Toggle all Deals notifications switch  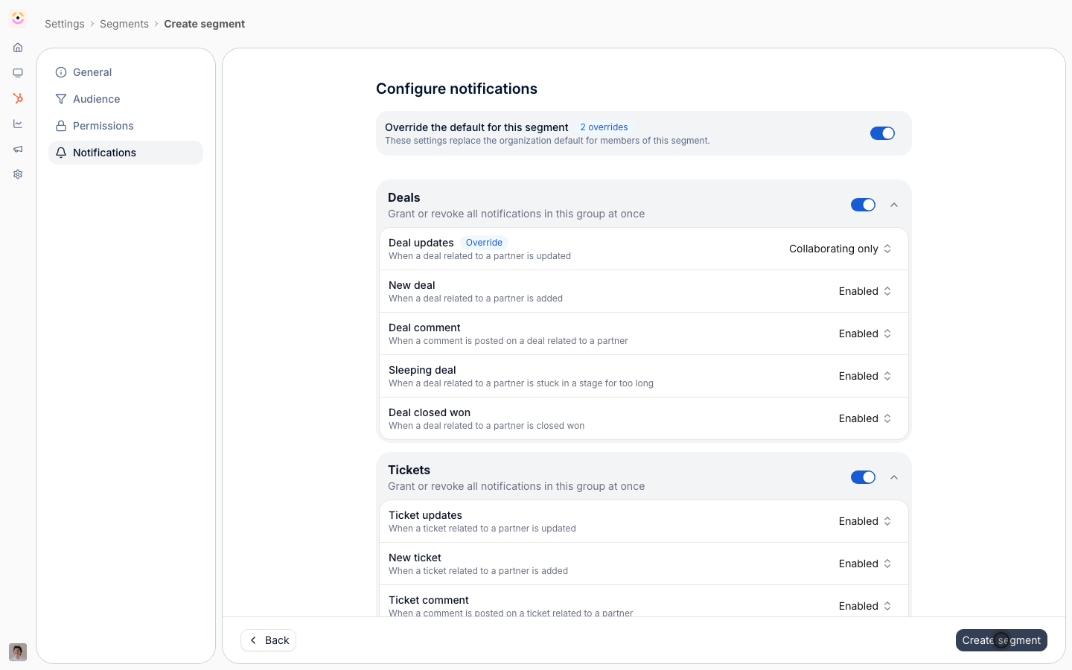click(x=863, y=205)
